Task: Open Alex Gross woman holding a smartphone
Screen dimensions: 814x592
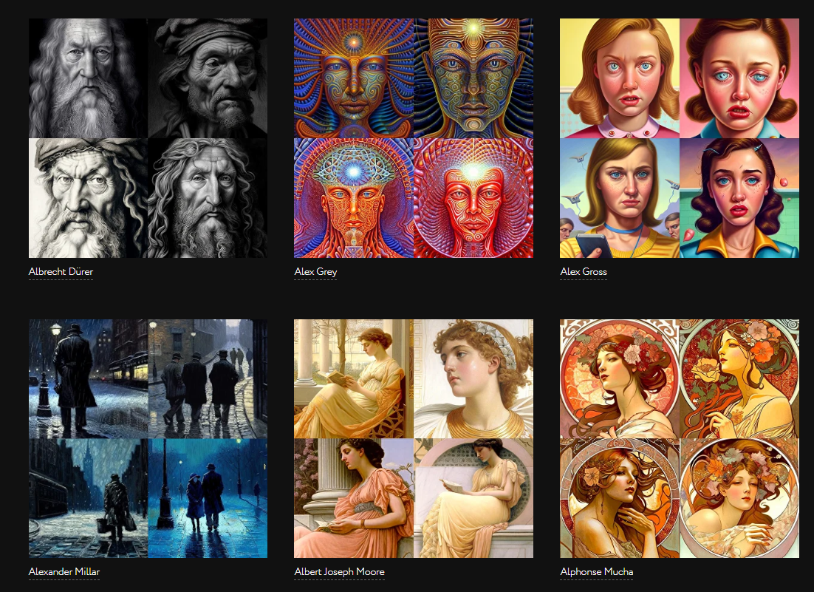Action: point(619,198)
